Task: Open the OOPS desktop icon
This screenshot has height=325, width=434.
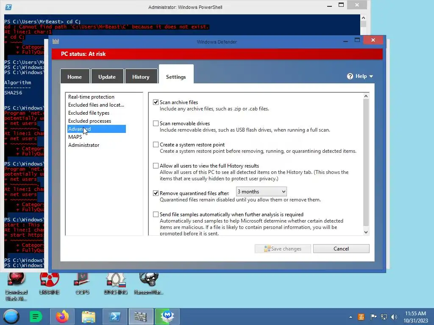Action: click(82, 284)
